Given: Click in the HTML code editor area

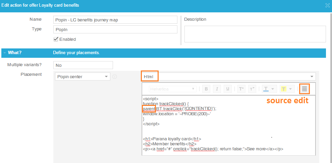Looking at the screenshot, I should tap(228, 134).
